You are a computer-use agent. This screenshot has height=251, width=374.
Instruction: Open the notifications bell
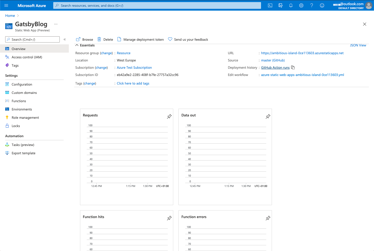point(291,5)
